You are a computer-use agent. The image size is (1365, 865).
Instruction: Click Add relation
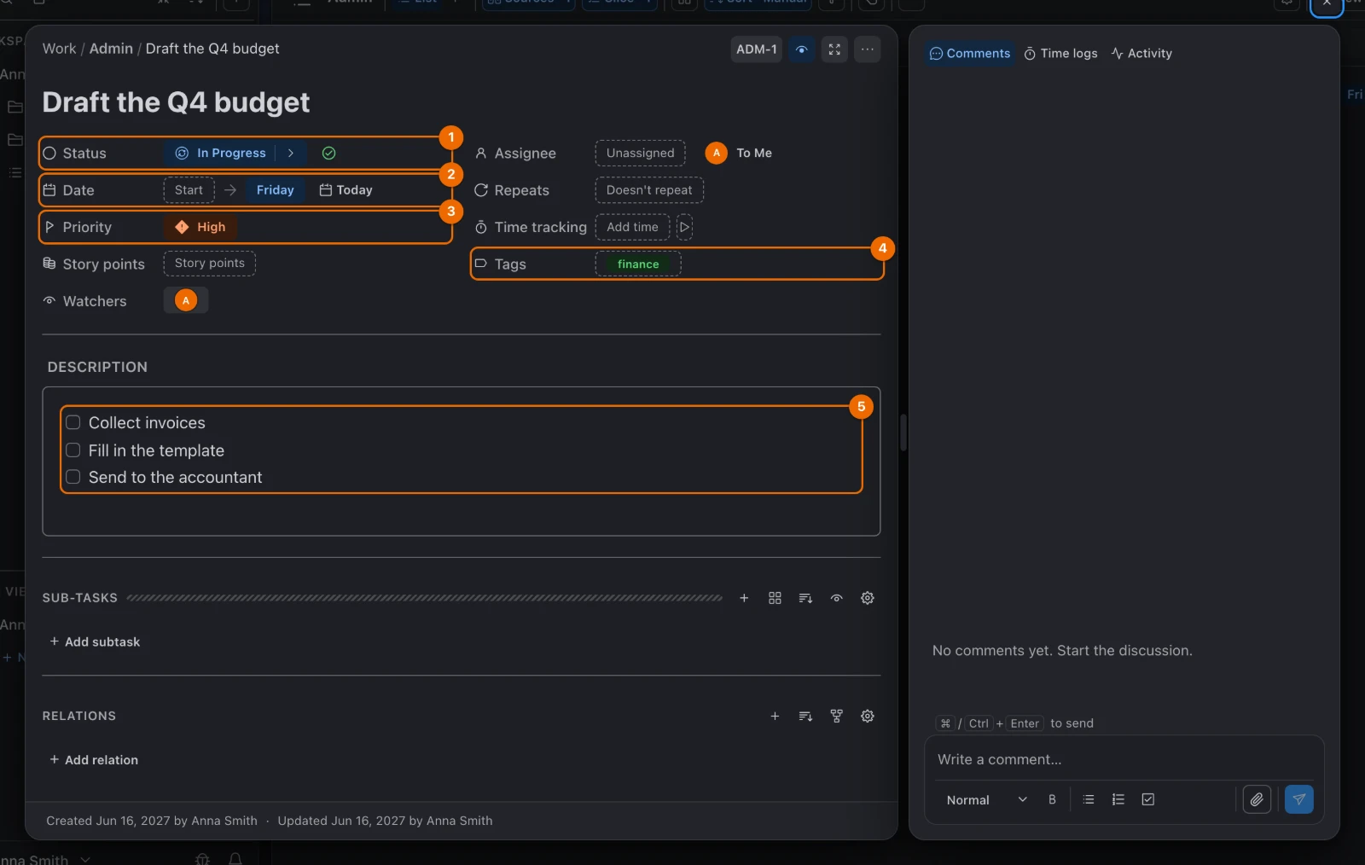click(94, 760)
